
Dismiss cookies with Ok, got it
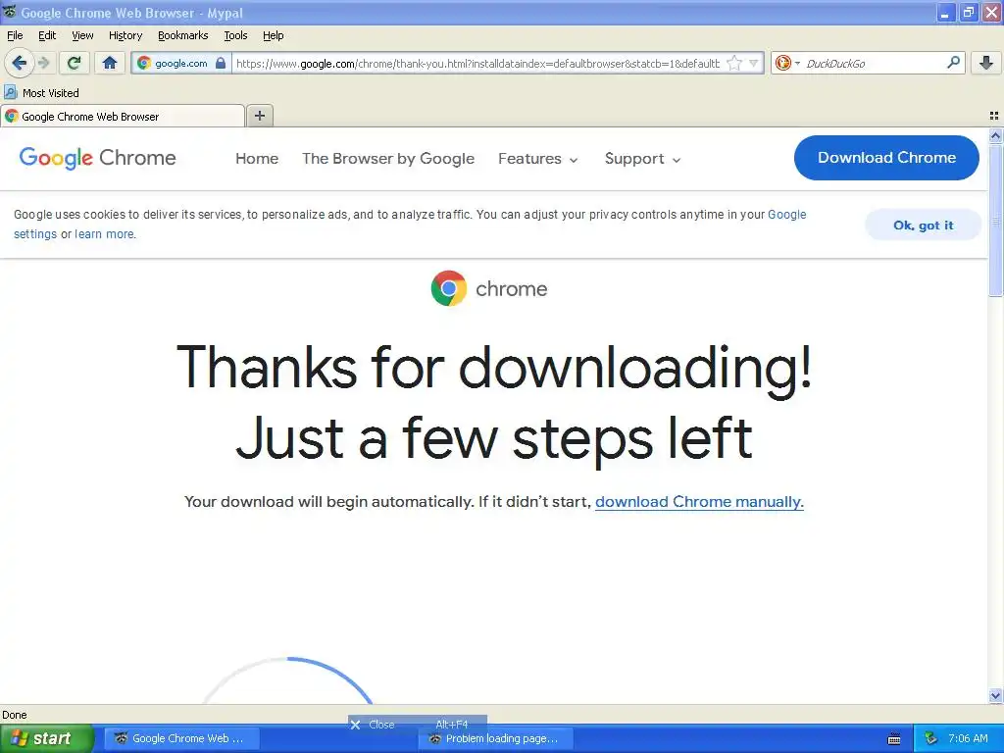pos(923,225)
